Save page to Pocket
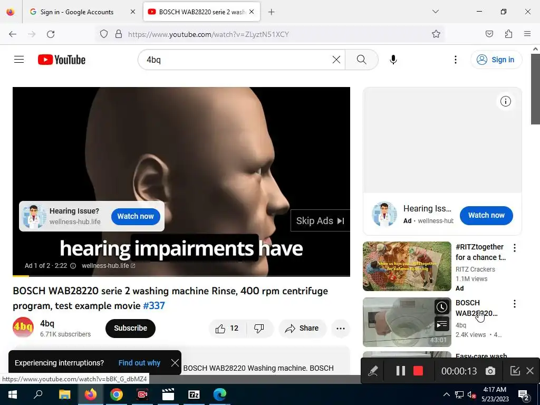This screenshot has width=540, height=405. (x=489, y=34)
